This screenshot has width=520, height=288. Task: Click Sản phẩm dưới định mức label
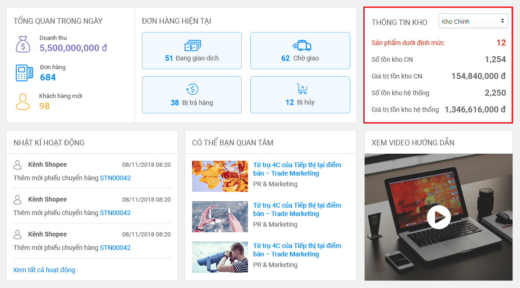[x=407, y=43]
